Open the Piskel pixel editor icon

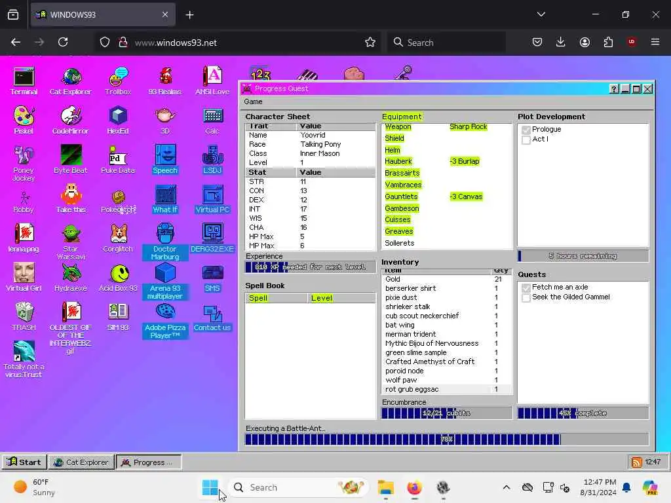pos(24,121)
